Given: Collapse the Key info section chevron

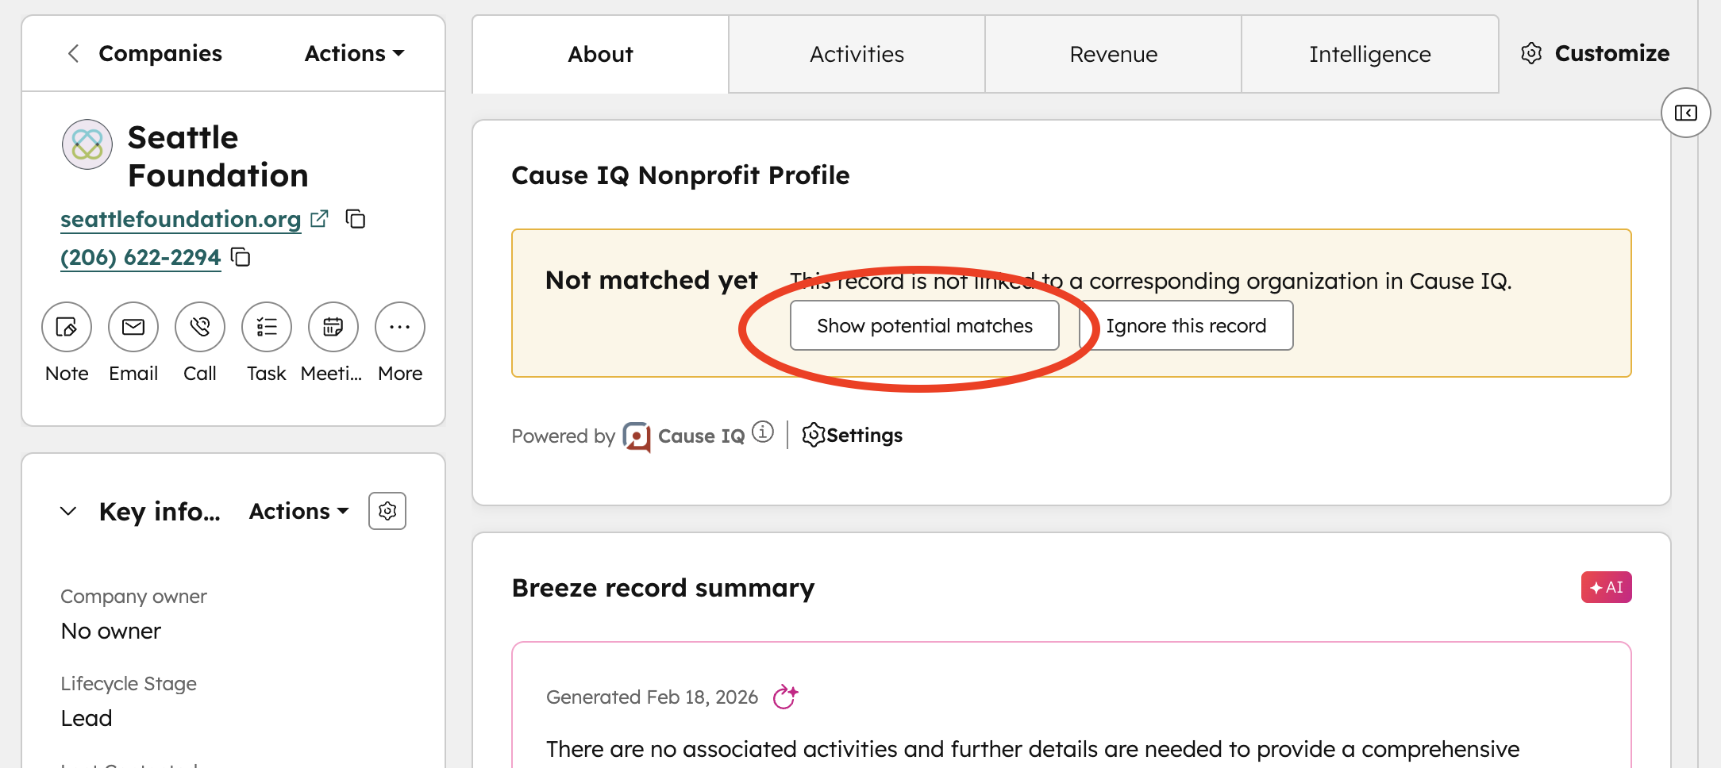Looking at the screenshot, I should [67, 511].
